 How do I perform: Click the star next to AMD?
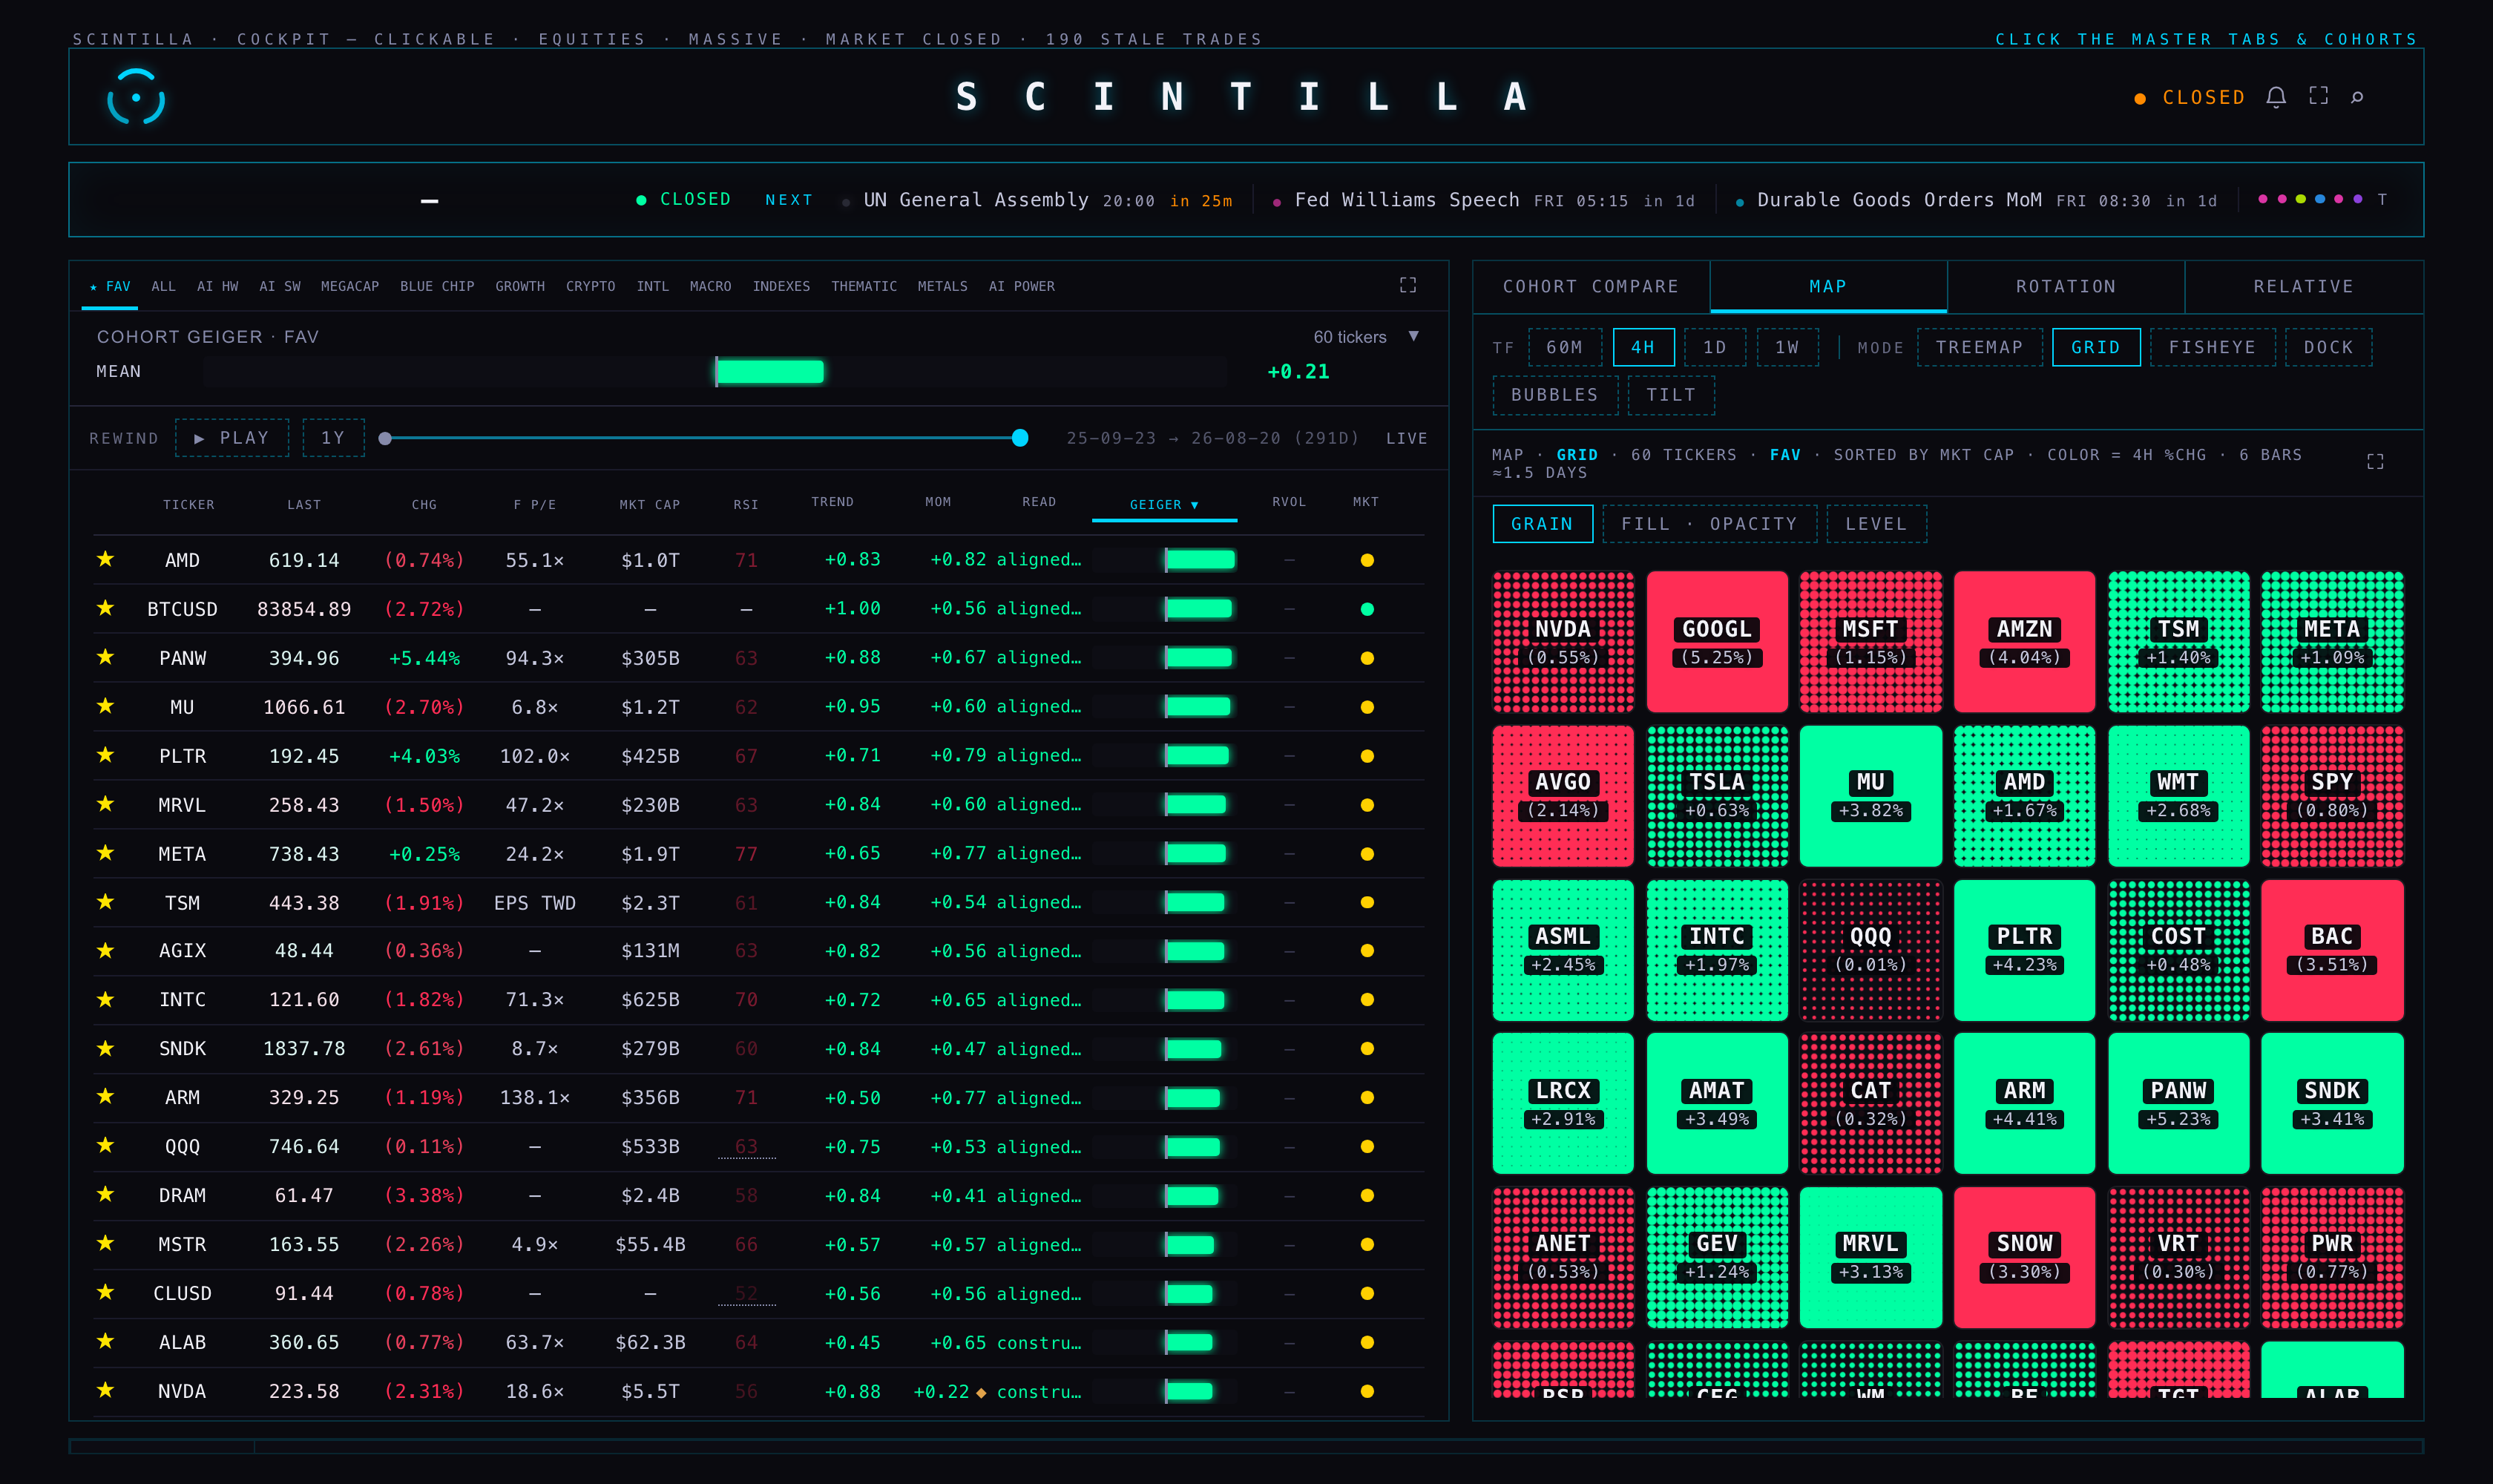tap(105, 559)
